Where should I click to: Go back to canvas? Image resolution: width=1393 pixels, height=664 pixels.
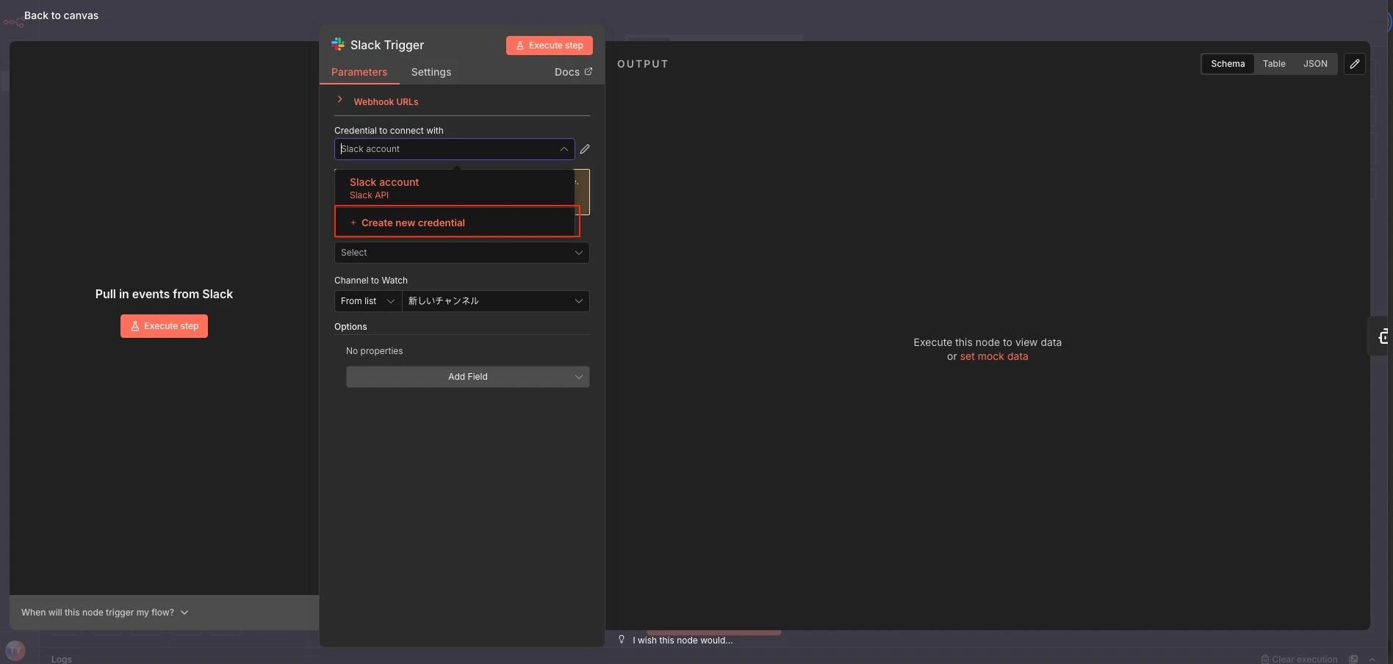61,15
